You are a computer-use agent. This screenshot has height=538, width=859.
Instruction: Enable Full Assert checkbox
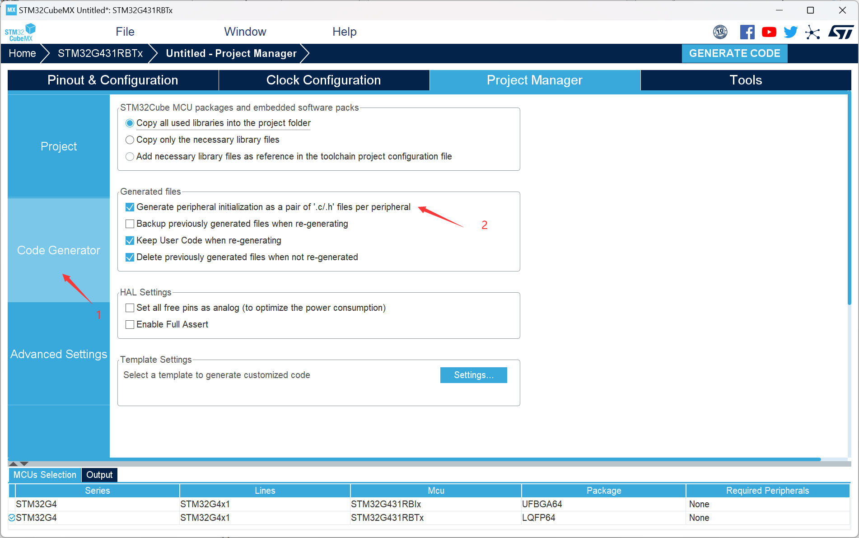130,325
